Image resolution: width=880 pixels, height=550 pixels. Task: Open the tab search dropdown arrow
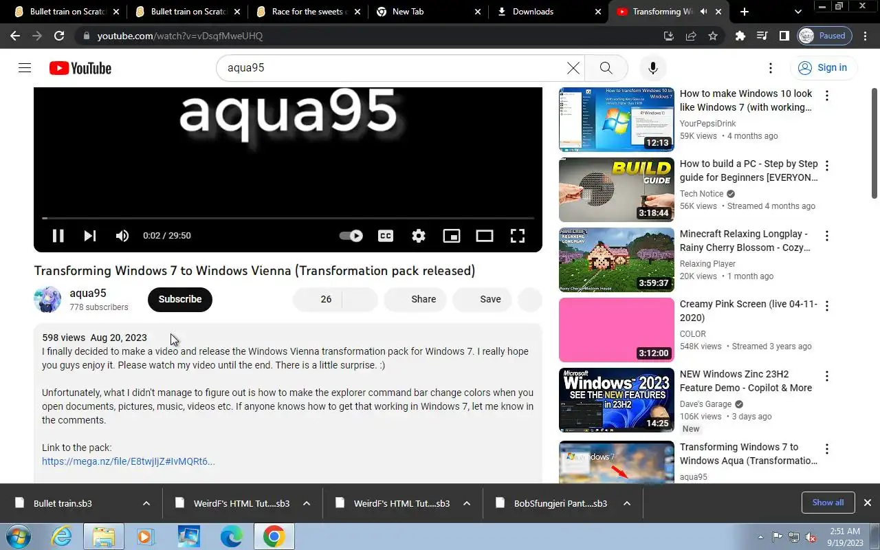coord(797,12)
